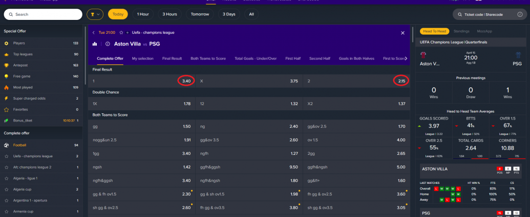
Task: Select the 3 Days time filter
Action: click(x=229, y=14)
